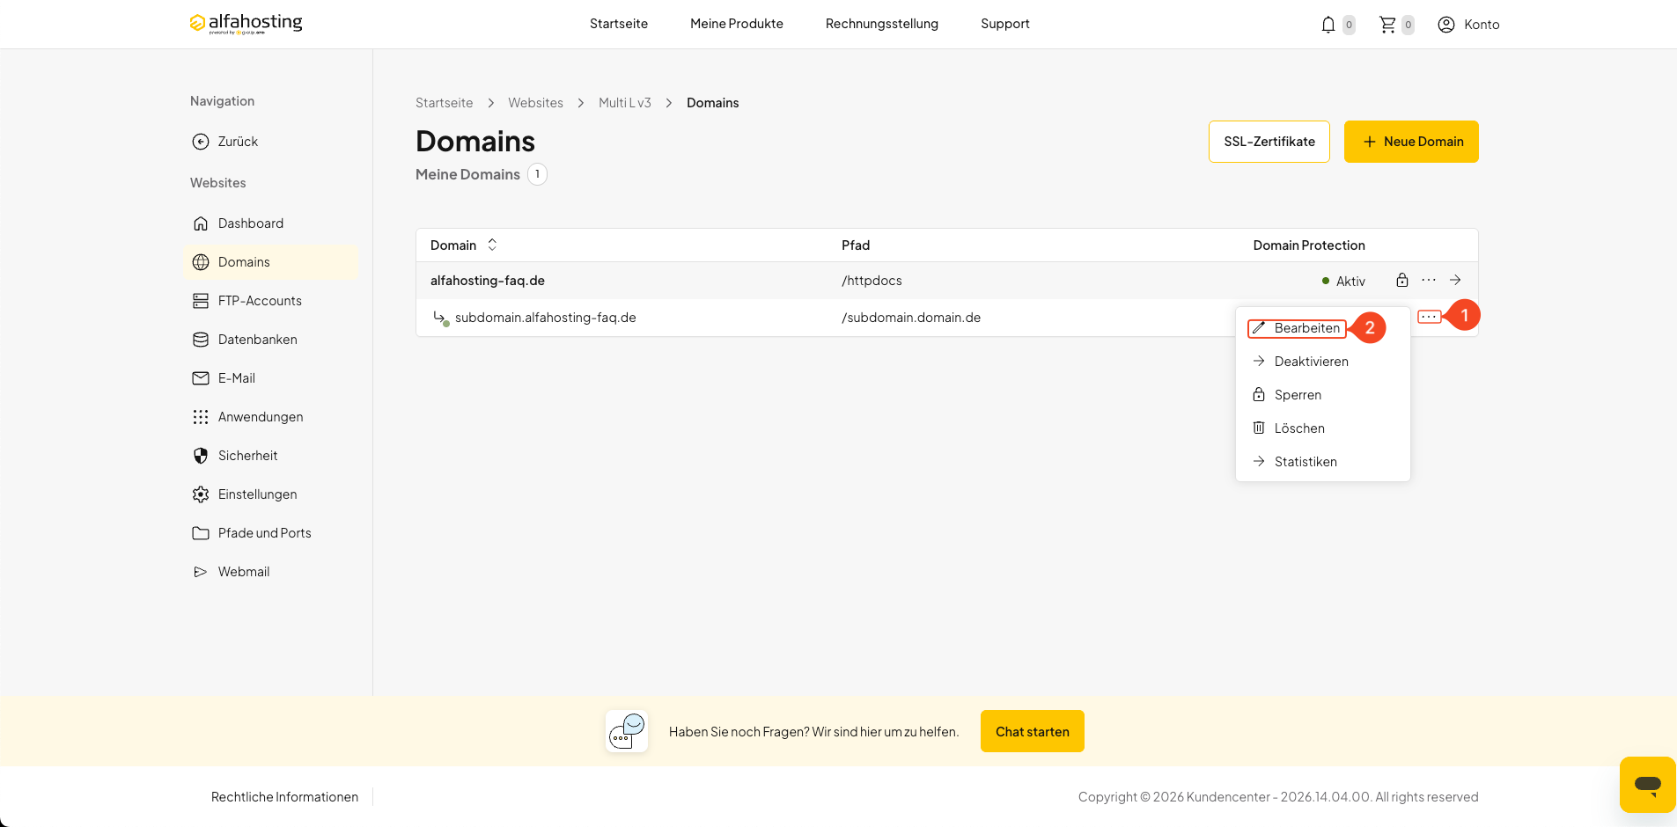Image resolution: width=1677 pixels, height=827 pixels.
Task: Select subdomain.alfahosting-faq.de row
Action: 947,318
